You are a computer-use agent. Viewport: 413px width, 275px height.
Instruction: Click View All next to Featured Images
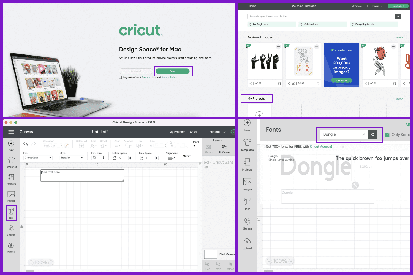[x=400, y=38]
